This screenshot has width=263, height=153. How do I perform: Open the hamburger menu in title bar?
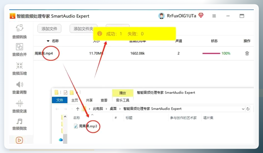[x=214, y=16]
